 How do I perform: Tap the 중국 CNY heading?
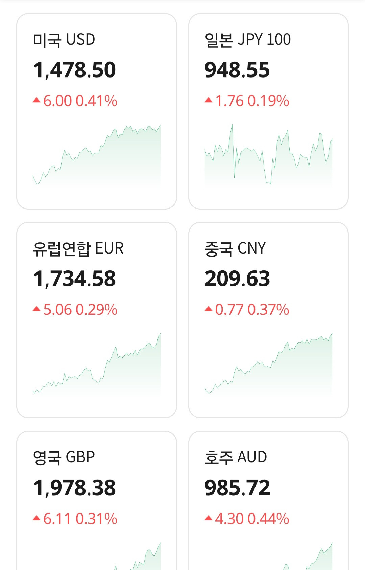coord(235,248)
